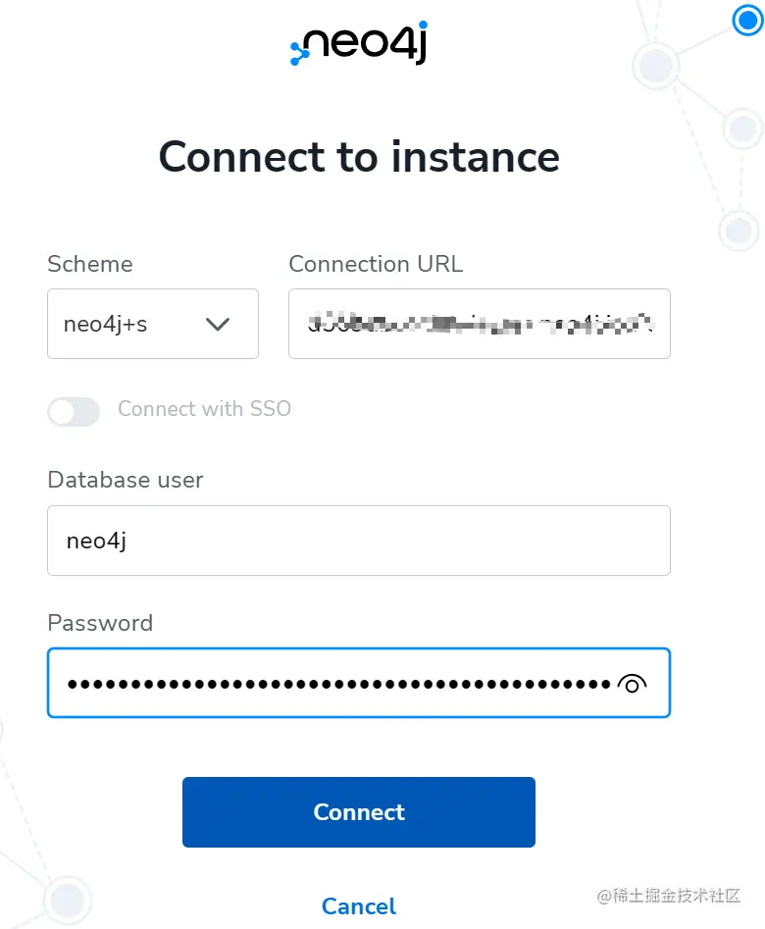Focus the Connection URL input field
This screenshot has width=765, height=929.
coord(479,324)
